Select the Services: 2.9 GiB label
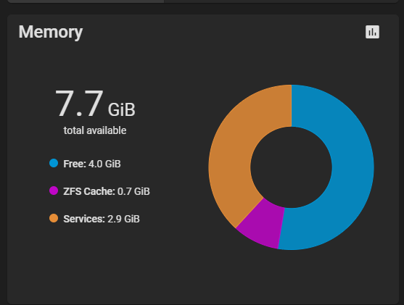404x305 pixels. tap(102, 219)
